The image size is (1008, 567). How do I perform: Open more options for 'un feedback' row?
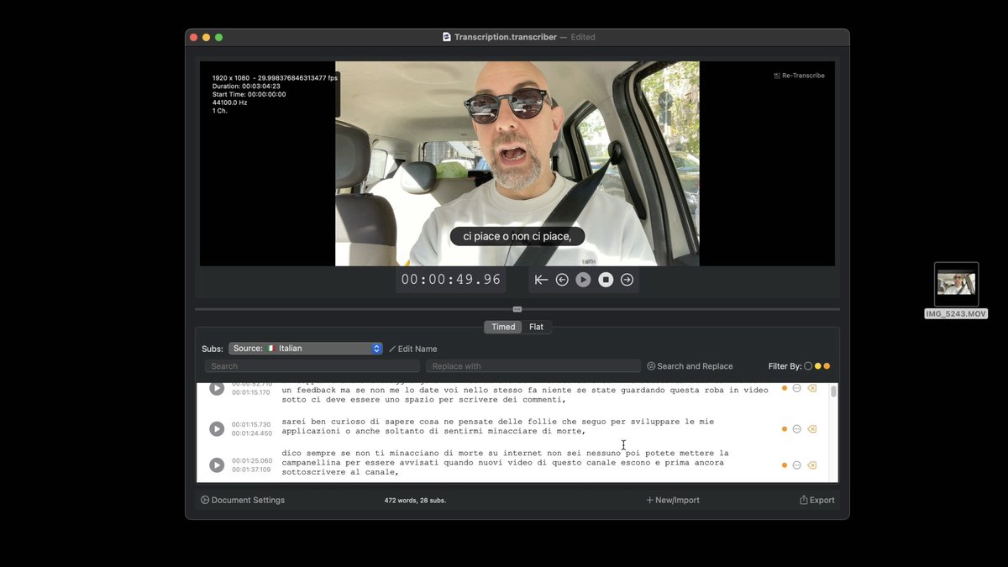click(797, 388)
